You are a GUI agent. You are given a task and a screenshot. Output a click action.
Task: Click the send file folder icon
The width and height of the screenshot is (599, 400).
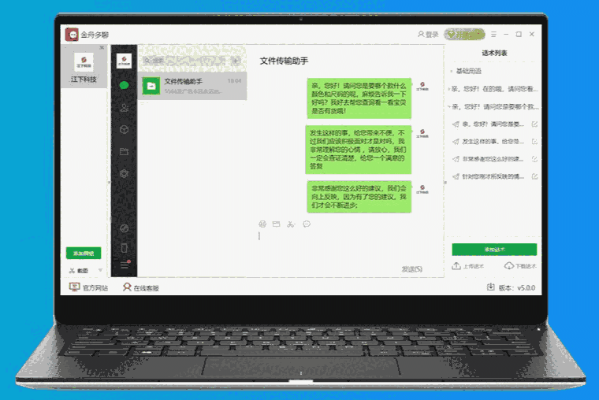tap(276, 224)
